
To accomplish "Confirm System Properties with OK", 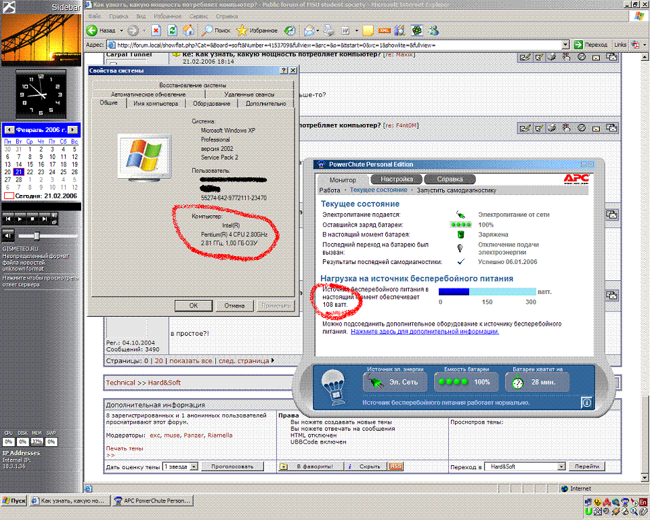I will click(194, 305).
